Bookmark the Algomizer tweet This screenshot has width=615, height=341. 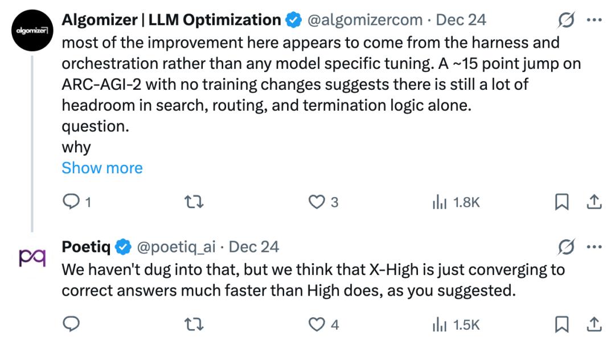[562, 201]
